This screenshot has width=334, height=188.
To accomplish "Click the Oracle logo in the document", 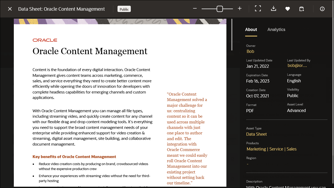I will [45, 40].
